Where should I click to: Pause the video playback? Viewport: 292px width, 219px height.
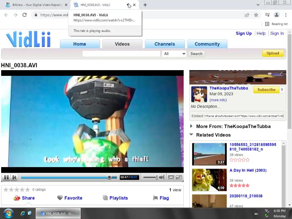click(x=6, y=177)
